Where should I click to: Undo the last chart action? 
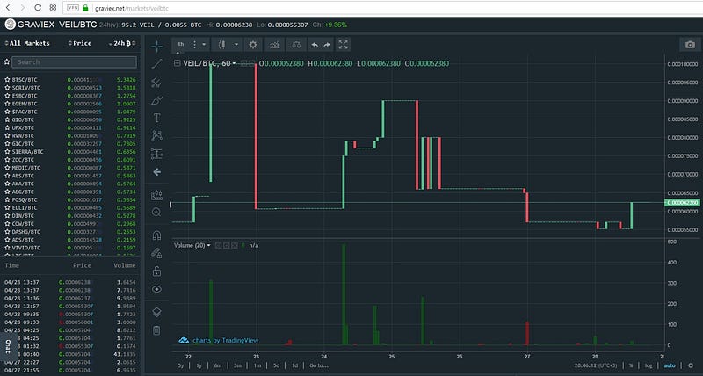(x=315, y=45)
